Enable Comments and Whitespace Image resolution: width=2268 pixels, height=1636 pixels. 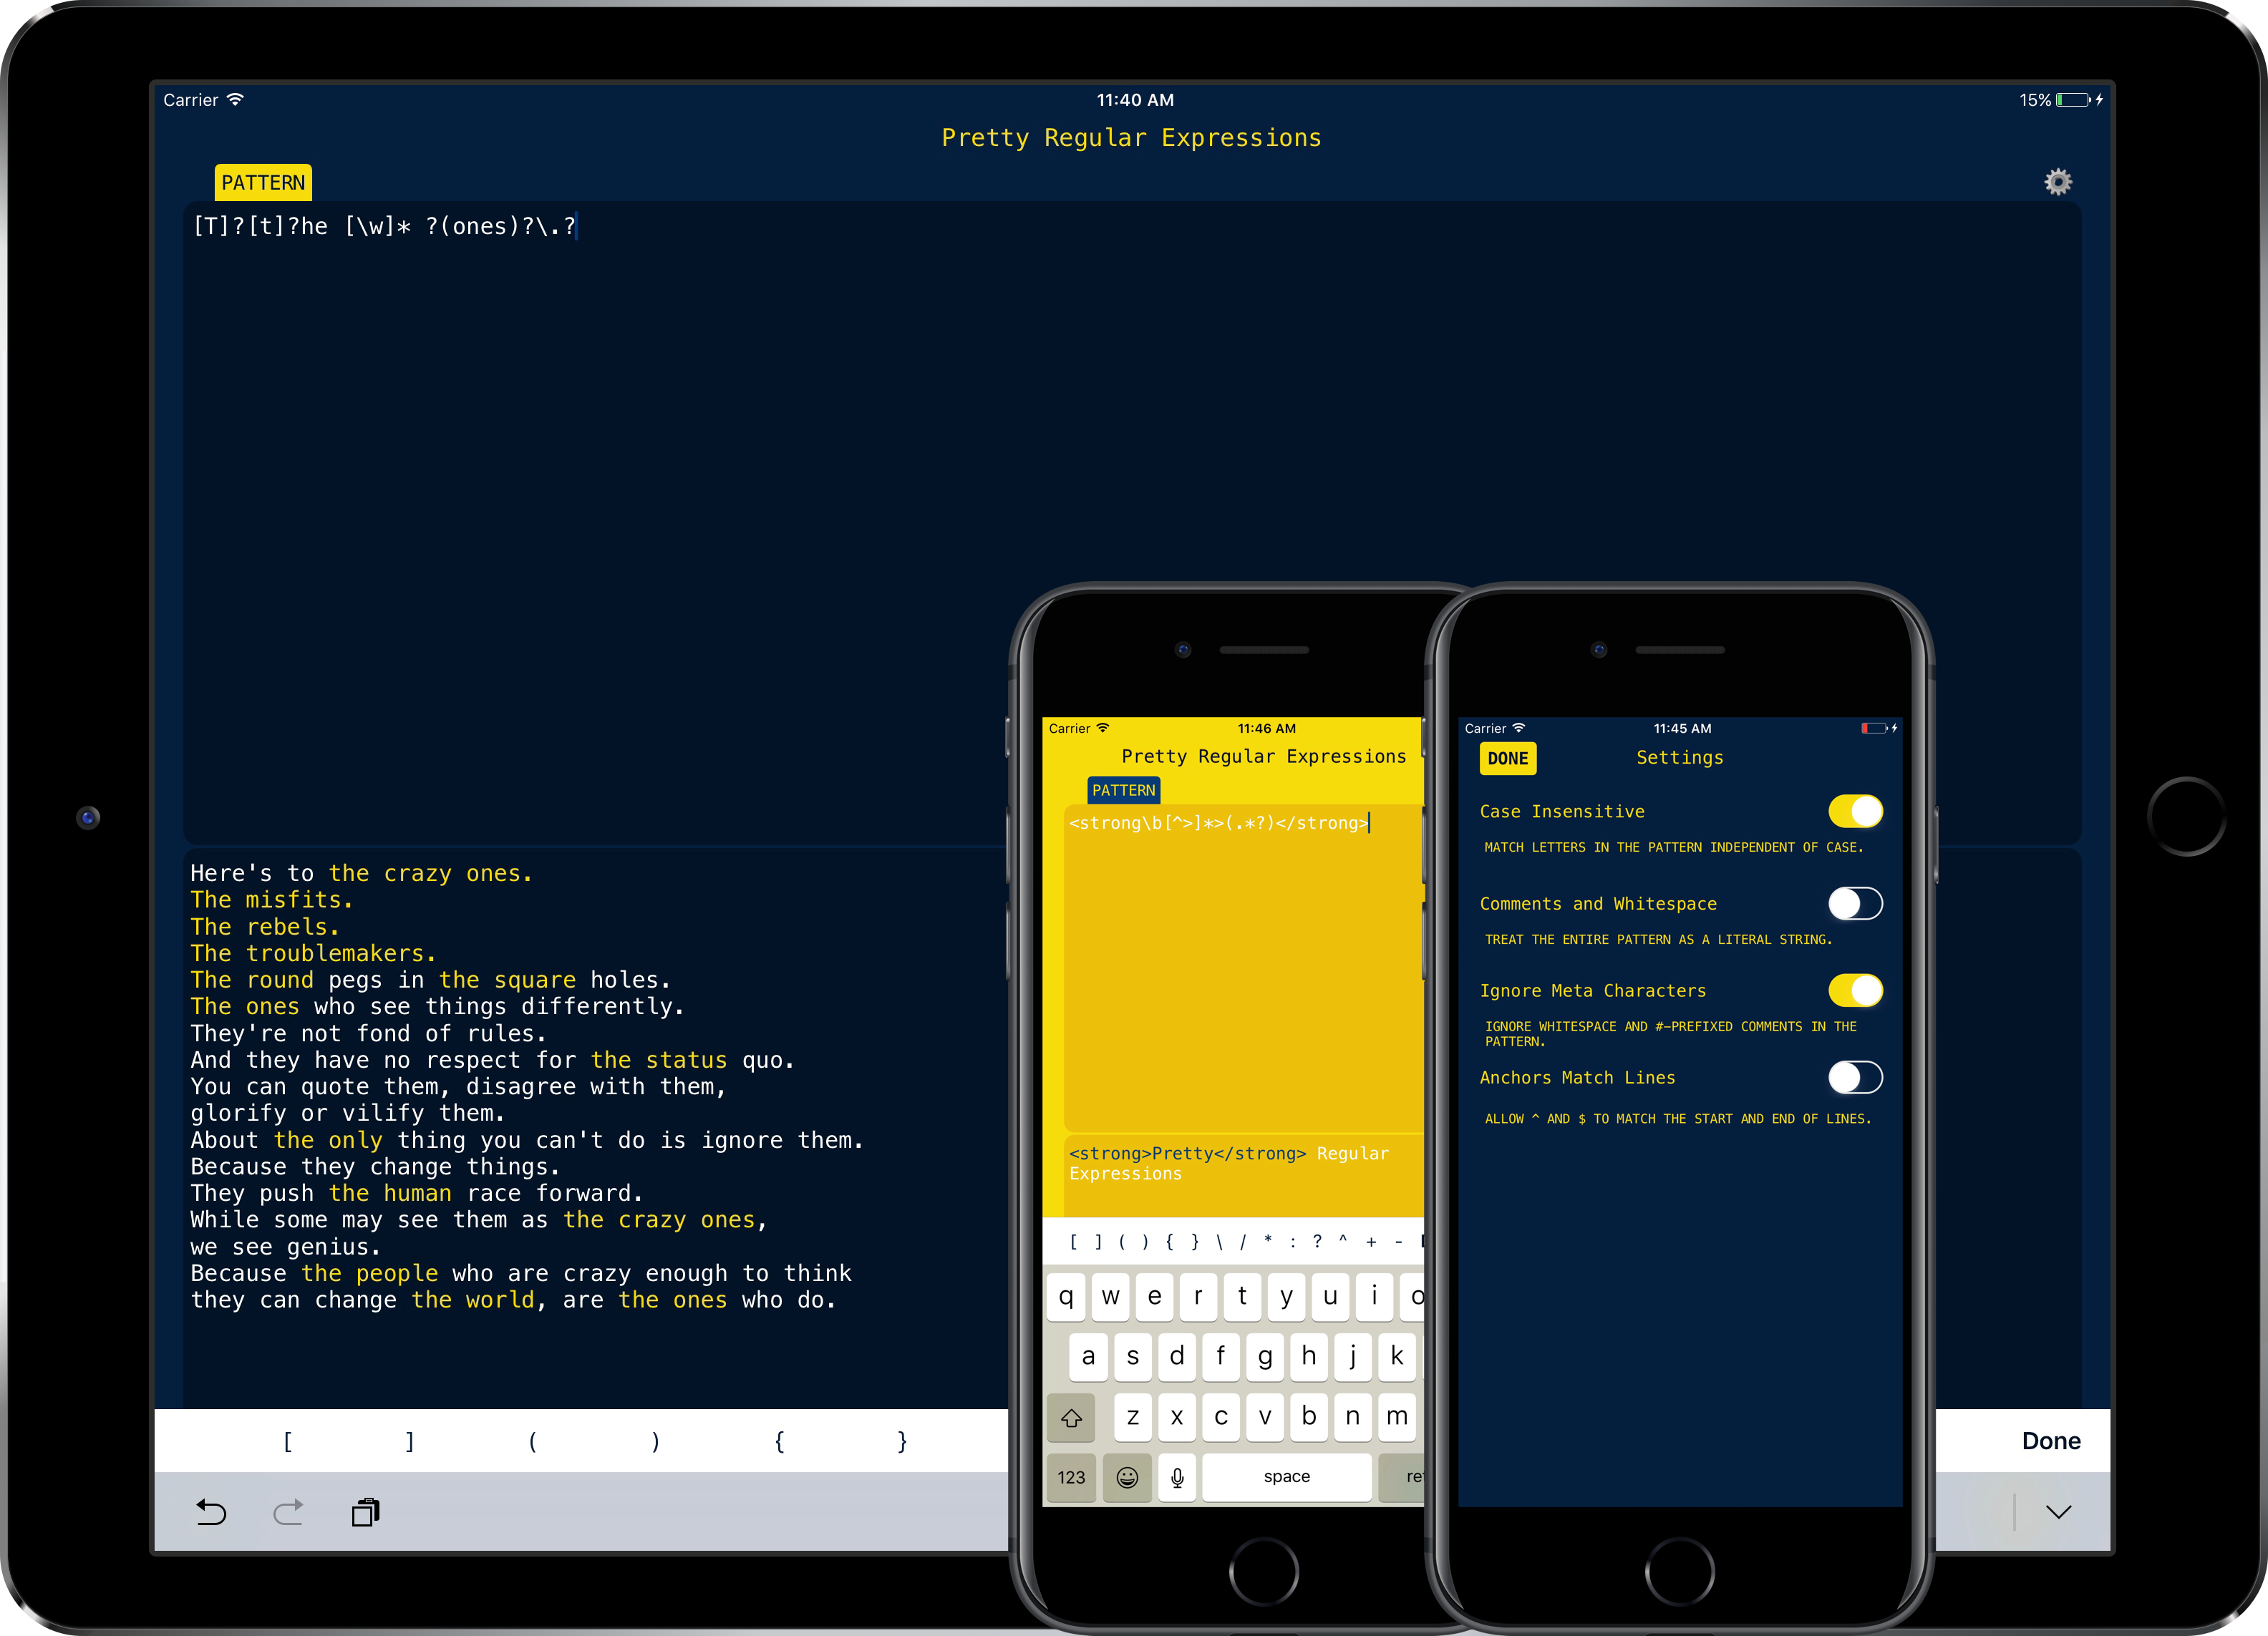(1855, 903)
